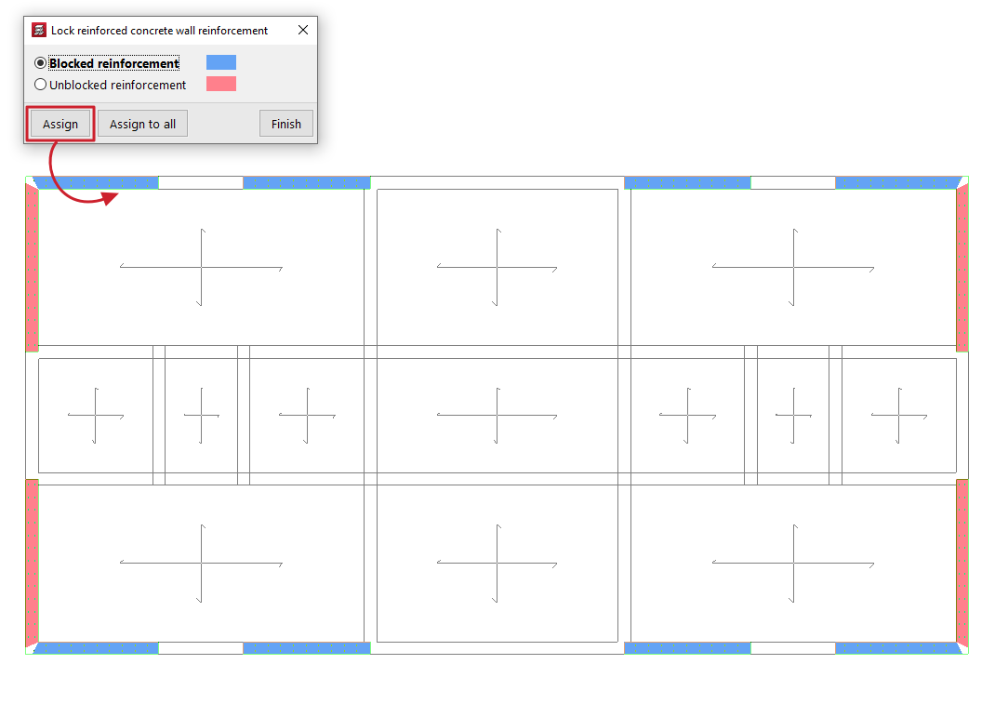Screen dimensions: 995x704
Task: Click the direction cross in the large center panel
Action: coord(497,415)
